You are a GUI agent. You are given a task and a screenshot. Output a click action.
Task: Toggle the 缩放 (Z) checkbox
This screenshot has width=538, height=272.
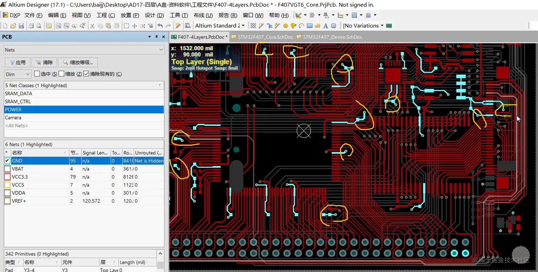(x=62, y=74)
